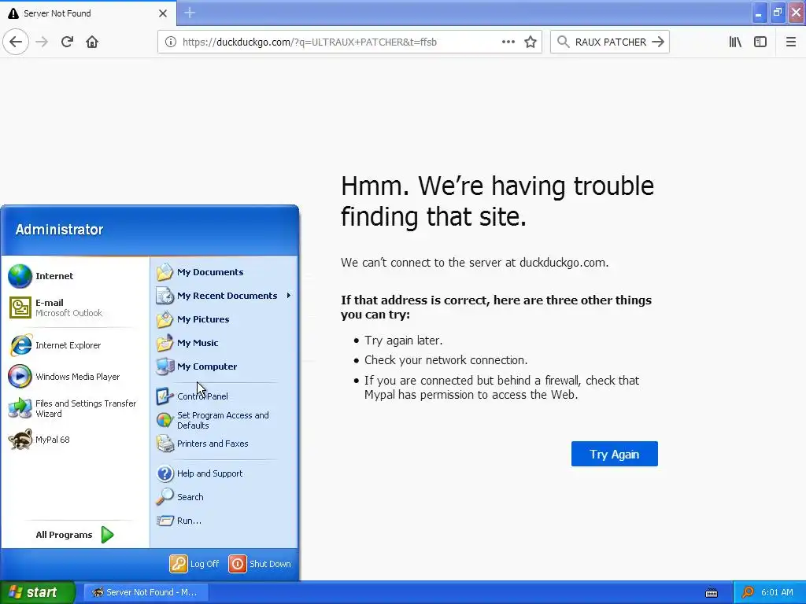806x604 pixels.
Task: Click the browser Forward arrow
Action: (x=43, y=42)
